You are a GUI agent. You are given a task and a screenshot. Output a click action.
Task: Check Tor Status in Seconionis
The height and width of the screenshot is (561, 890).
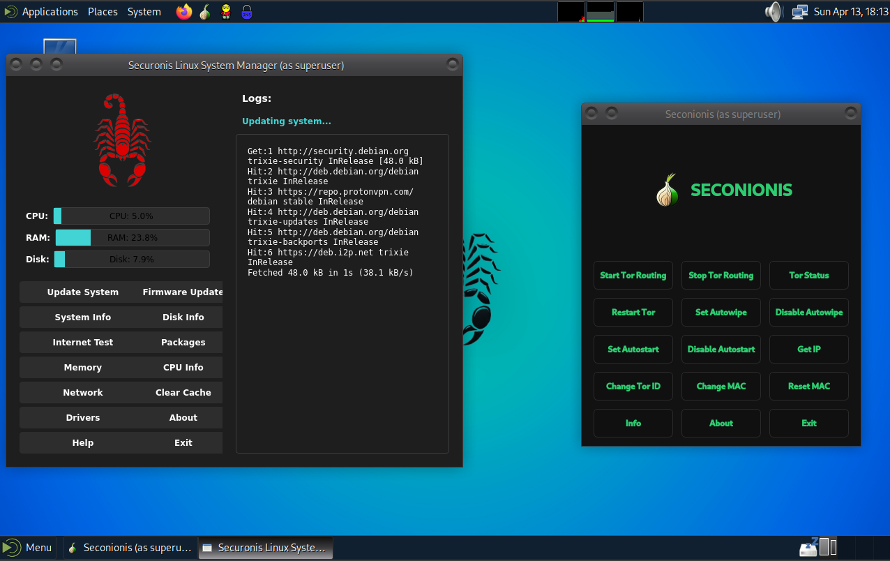pos(809,276)
